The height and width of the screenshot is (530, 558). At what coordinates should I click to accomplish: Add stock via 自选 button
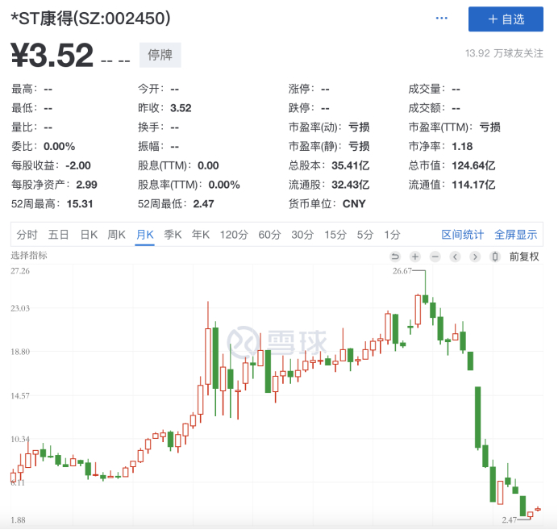click(506, 19)
